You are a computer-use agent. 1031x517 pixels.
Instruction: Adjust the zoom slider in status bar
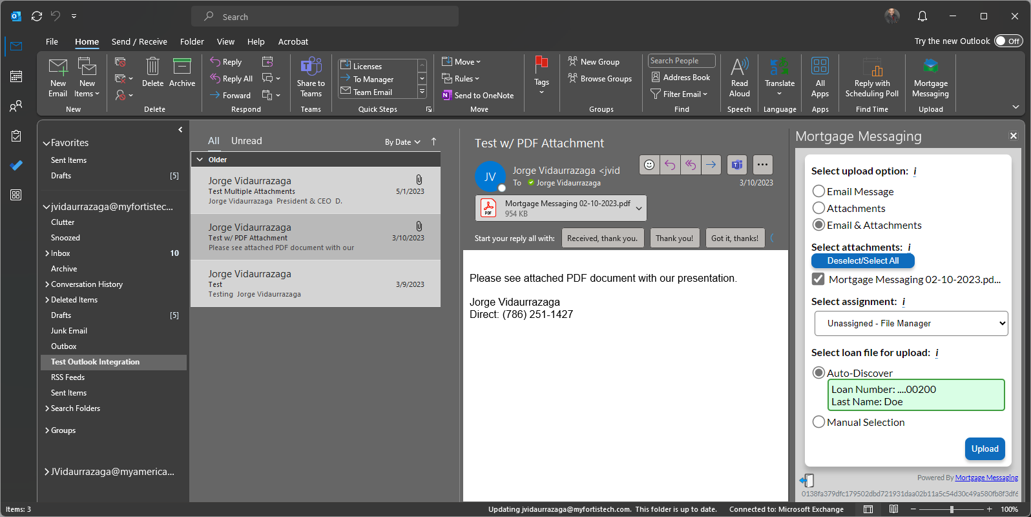click(951, 509)
